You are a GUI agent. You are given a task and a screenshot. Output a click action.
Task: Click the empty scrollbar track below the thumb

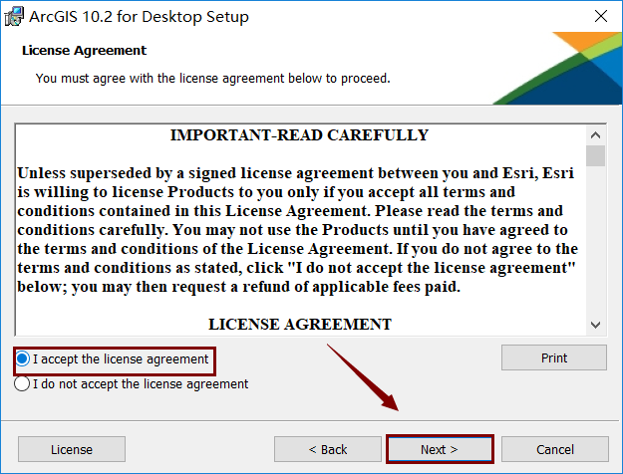click(x=595, y=241)
